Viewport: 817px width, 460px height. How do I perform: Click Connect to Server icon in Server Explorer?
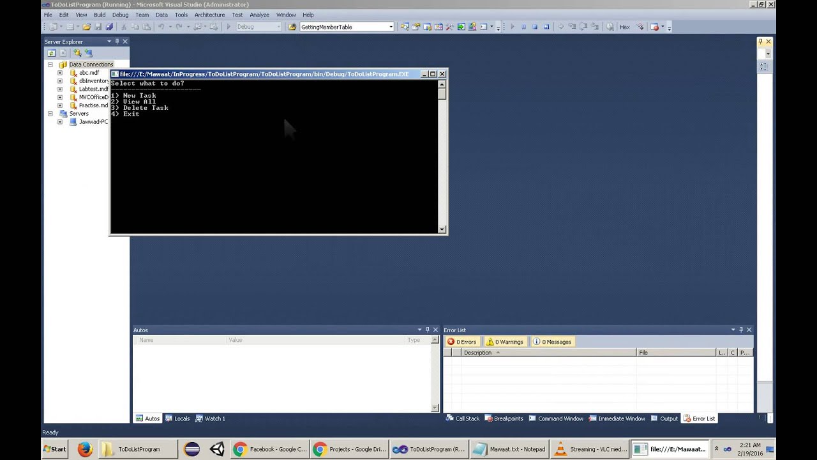[x=88, y=53]
